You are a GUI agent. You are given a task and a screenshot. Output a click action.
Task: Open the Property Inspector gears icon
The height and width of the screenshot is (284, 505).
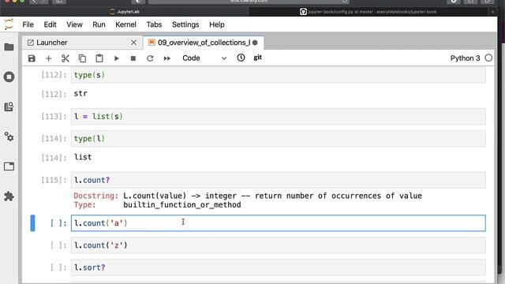[9, 136]
